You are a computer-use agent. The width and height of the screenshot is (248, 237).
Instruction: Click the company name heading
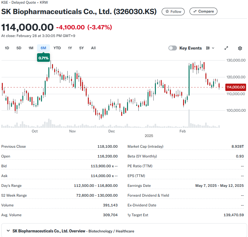(79, 12)
